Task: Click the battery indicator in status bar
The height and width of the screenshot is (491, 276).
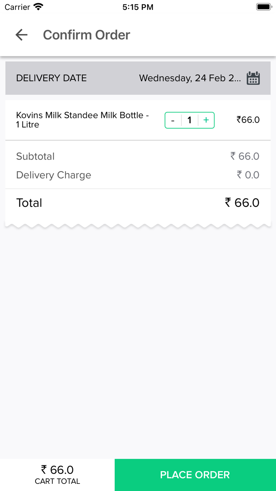Action: click(x=263, y=6)
